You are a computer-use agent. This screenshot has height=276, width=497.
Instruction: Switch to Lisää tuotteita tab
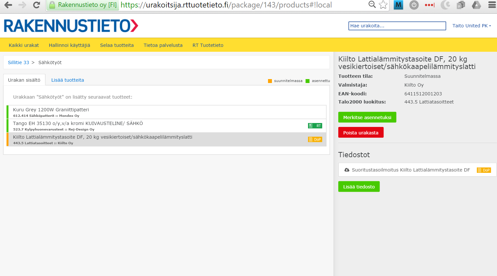click(68, 80)
